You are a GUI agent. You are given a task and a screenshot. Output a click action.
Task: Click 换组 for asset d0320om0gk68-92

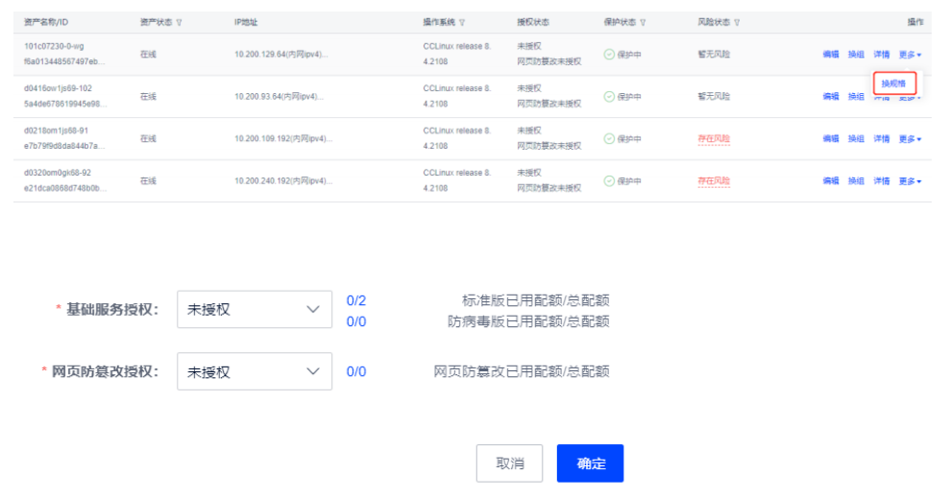click(x=856, y=181)
